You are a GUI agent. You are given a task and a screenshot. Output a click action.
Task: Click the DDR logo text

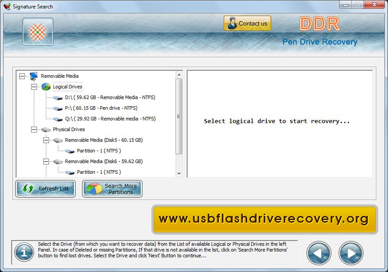[320, 24]
